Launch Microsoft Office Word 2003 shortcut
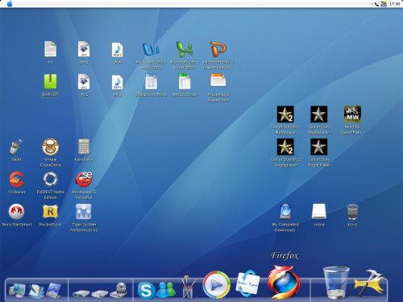403x302 pixels. [151, 49]
